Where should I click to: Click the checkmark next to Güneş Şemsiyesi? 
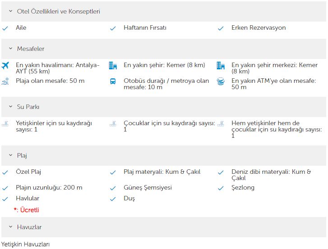113,188
